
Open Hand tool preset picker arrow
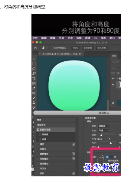[x=47, y=48]
